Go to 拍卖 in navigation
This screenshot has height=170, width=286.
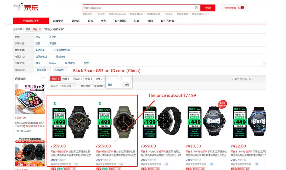click(x=136, y=21)
